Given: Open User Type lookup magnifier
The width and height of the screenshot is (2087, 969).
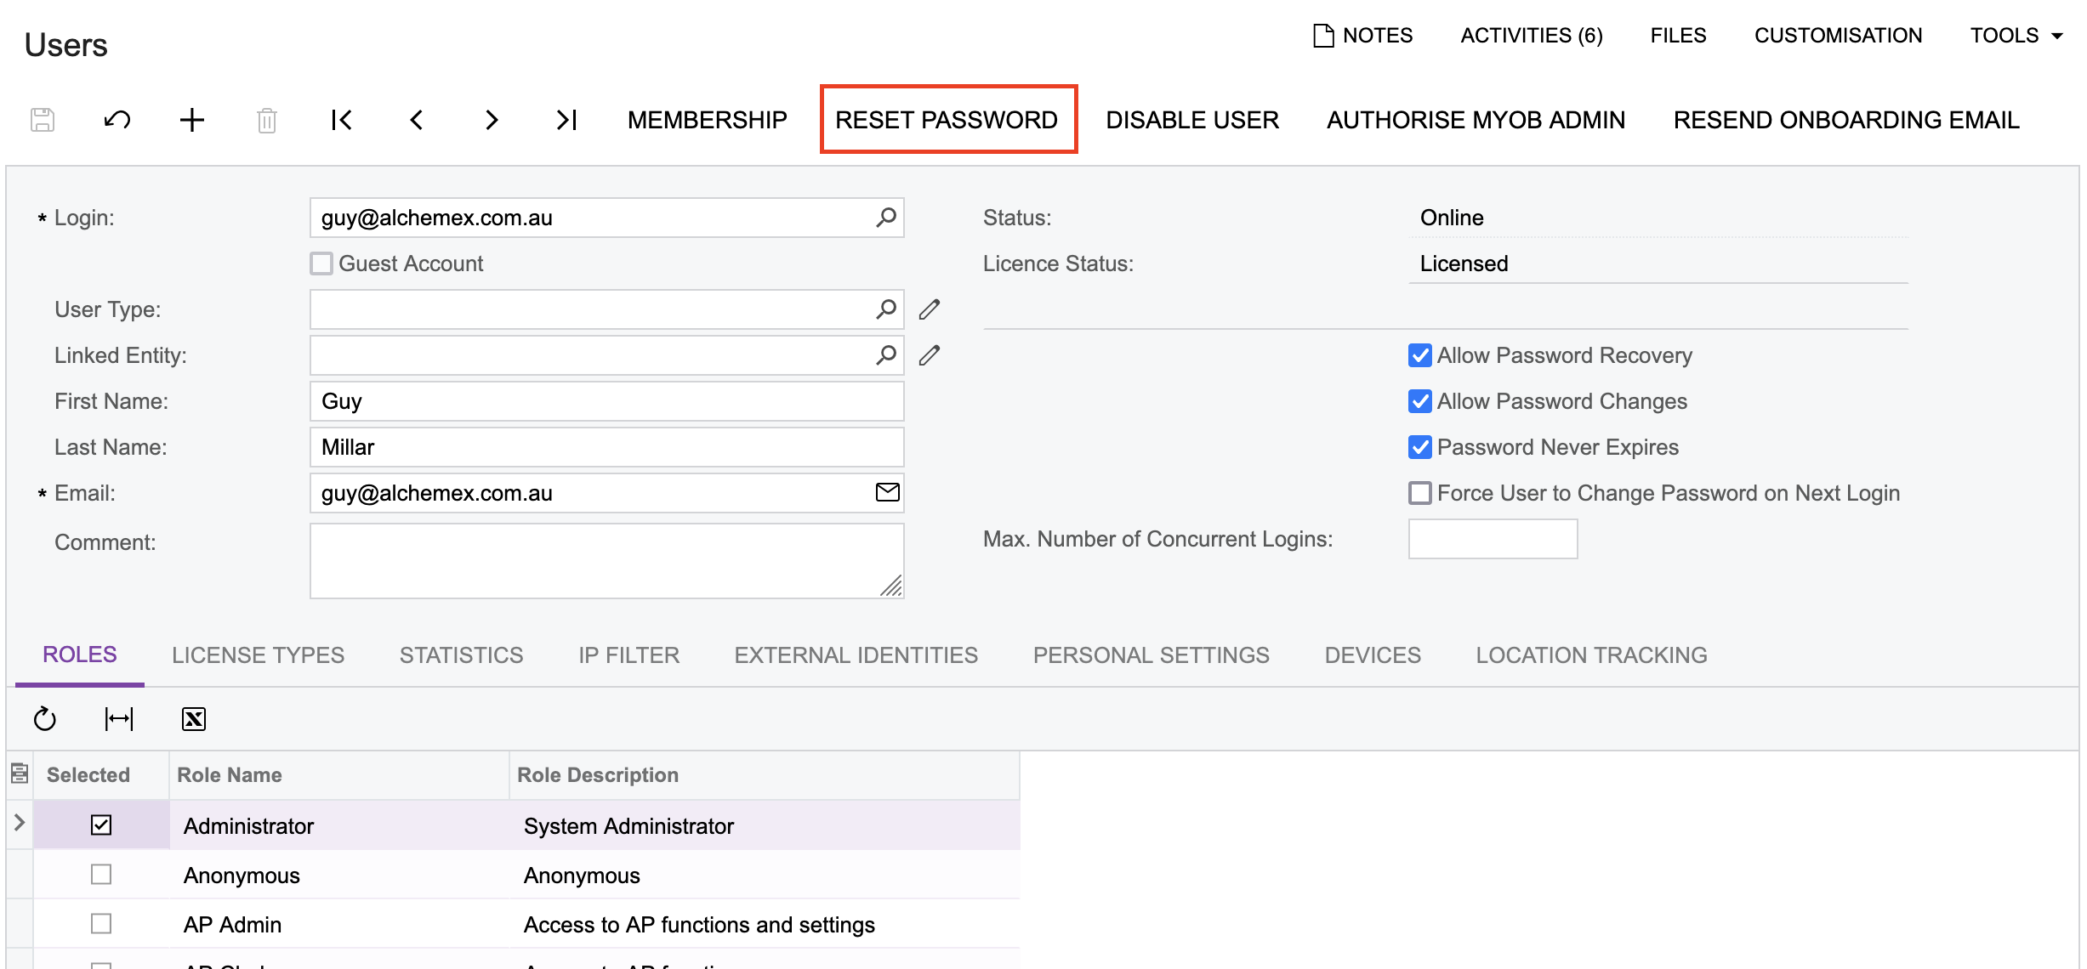Looking at the screenshot, I should pos(886,309).
